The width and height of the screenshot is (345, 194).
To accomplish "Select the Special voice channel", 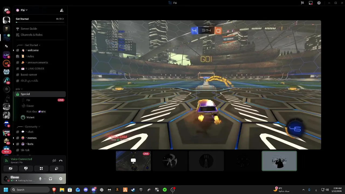I will pos(40,94).
